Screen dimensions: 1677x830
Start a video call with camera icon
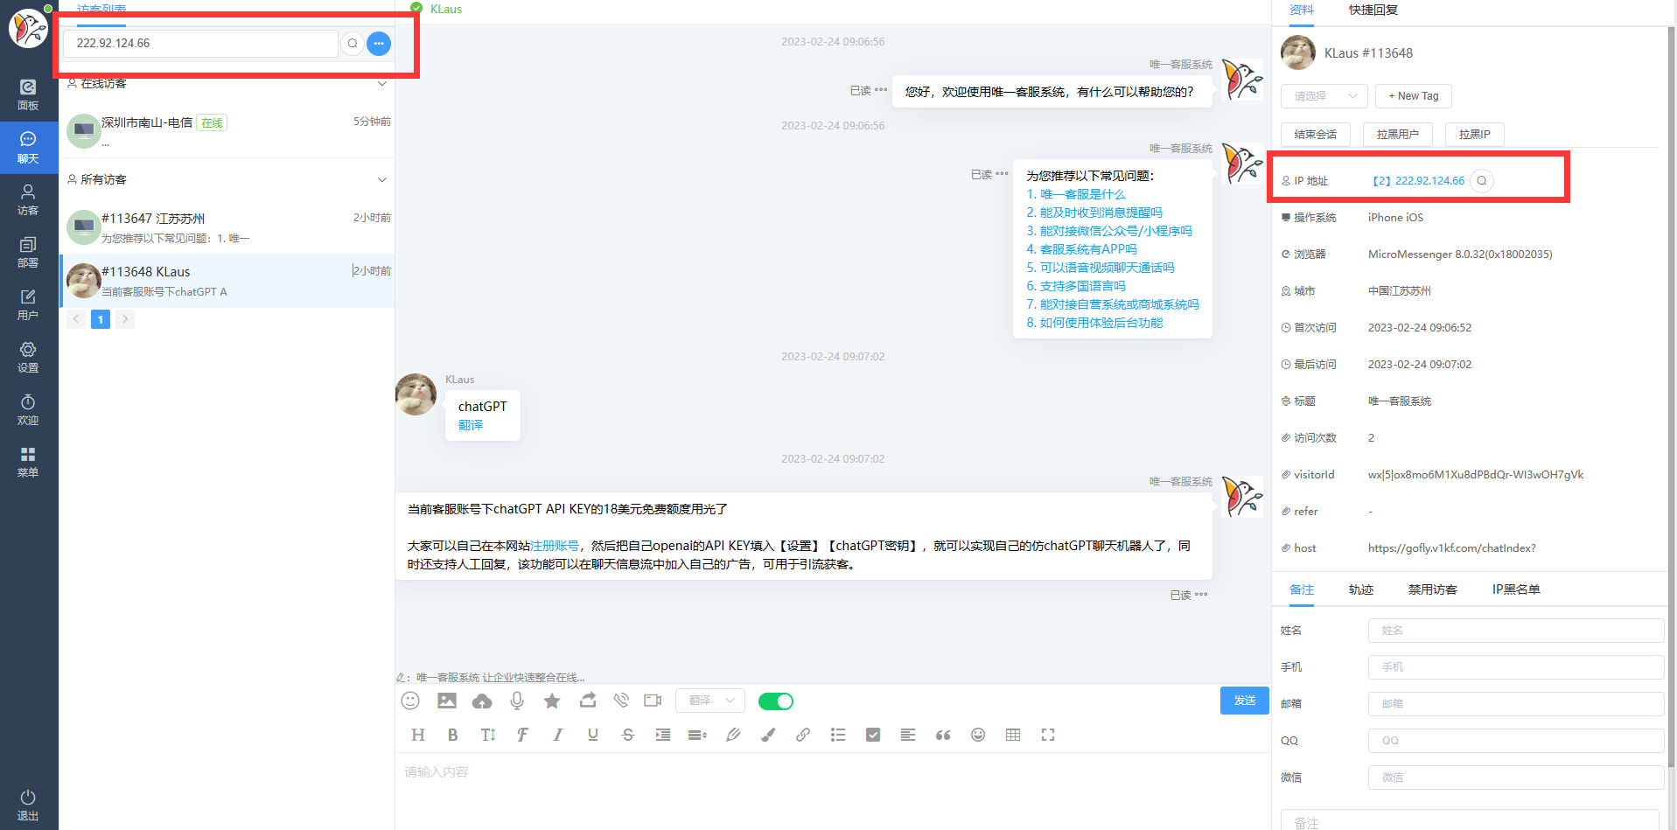pyautogui.click(x=653, y=701)
